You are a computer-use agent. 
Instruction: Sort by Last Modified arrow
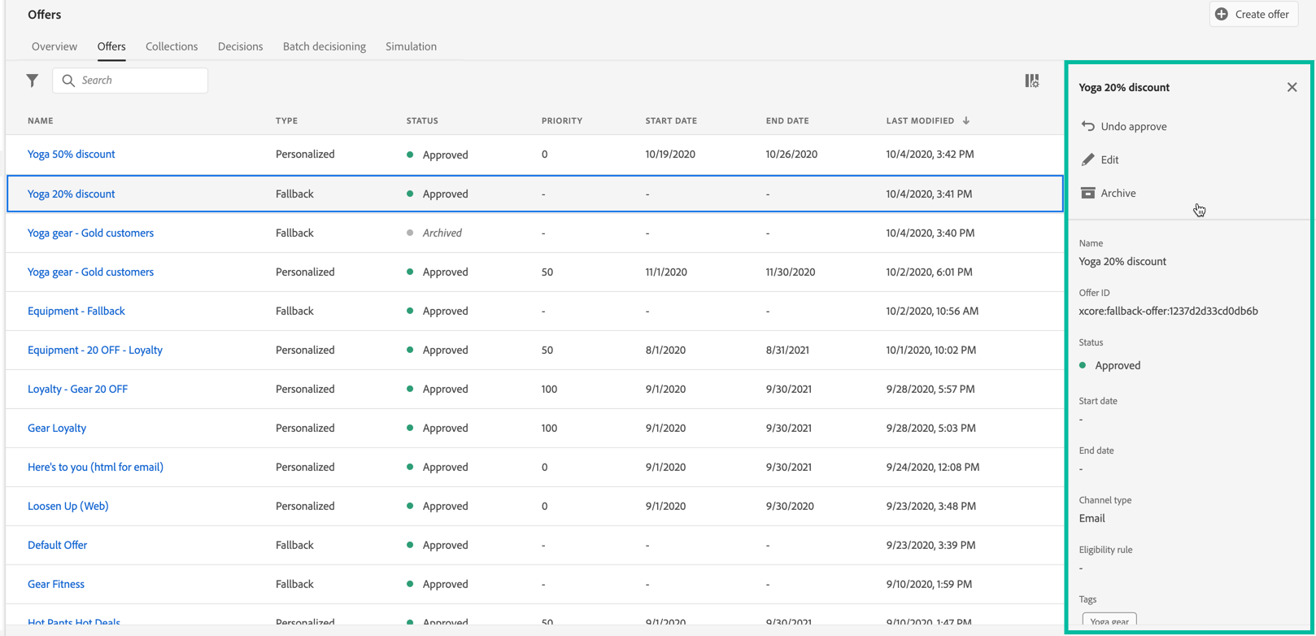pos(966,120)
